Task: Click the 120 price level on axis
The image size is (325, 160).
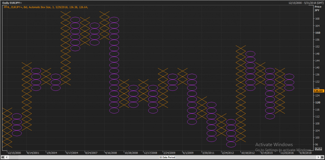Action: (317, 103)
